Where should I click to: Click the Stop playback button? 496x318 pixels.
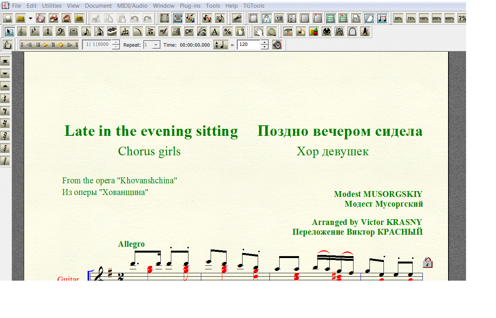click(x=38, y=45)
